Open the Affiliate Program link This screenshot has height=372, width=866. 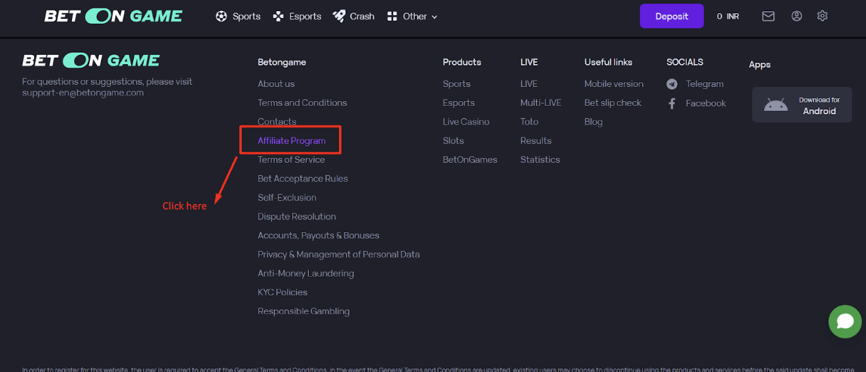tap(291, 141)
